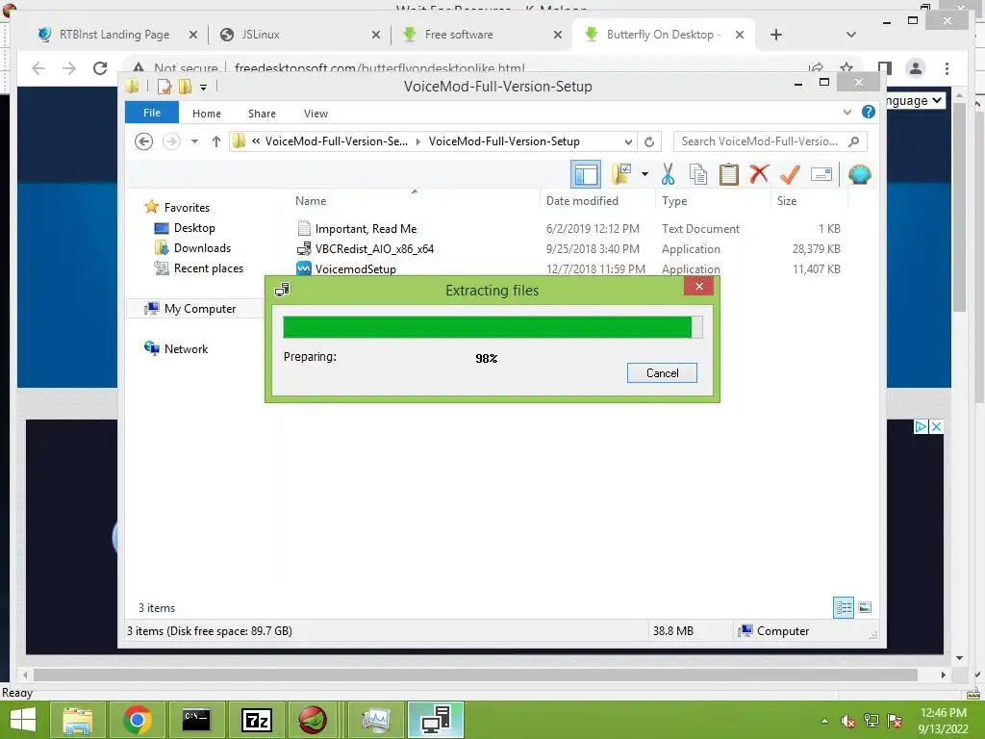Click the extraction progress bar
Viewport: 985px width, 739px height.
coord(492,327)
